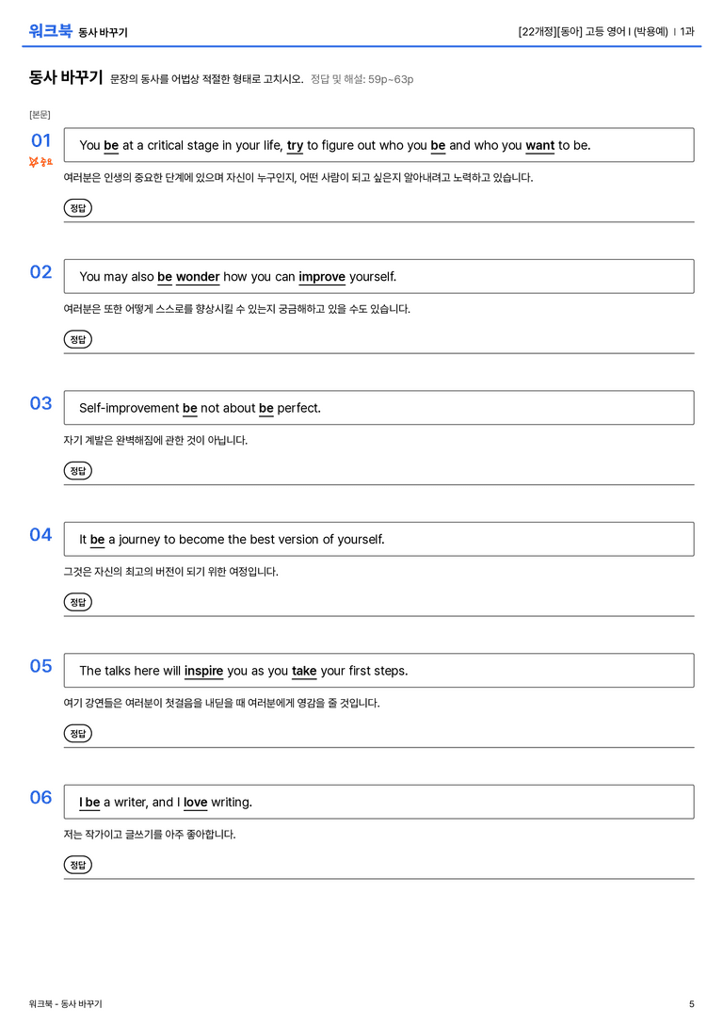Click the answer reference '정답 및 해설: 59p~63p'
The width and height of the screenshot is (723, 1024).
click(362, 79)
